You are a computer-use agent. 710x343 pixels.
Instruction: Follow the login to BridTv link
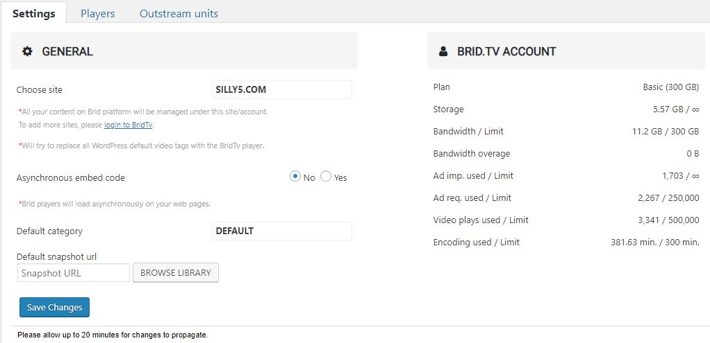[129, 125]
